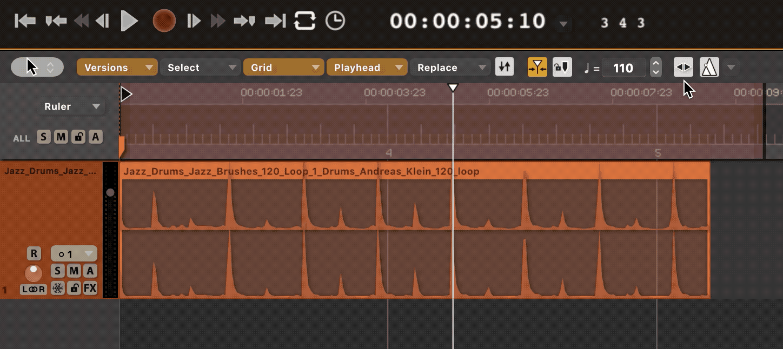
Task: Open the Select dropdown
Action: (x=201, y=68)
